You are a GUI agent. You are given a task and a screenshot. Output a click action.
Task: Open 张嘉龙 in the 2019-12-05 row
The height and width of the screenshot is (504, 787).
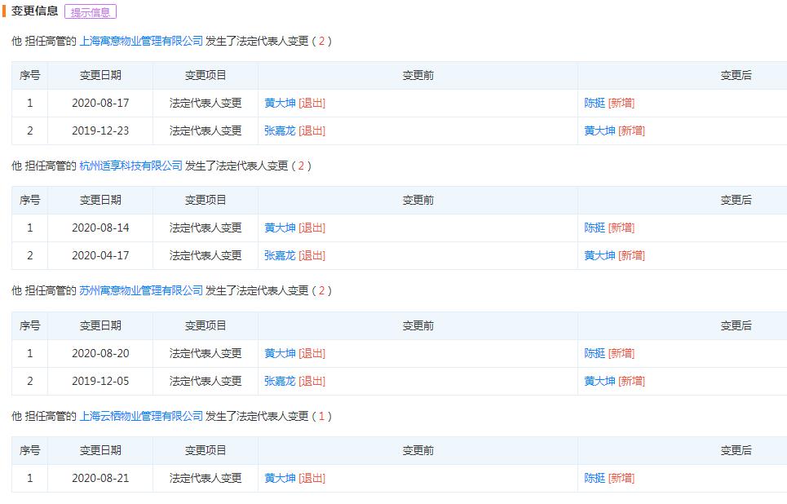(x=280, y=381)
